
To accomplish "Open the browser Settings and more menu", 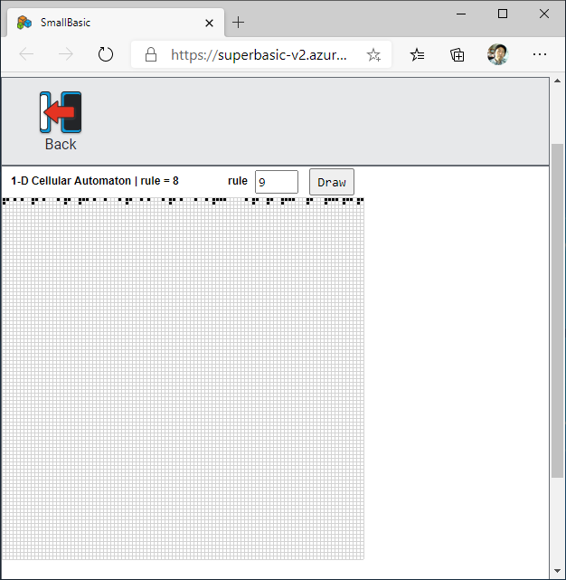I will [x=540, y=55].
